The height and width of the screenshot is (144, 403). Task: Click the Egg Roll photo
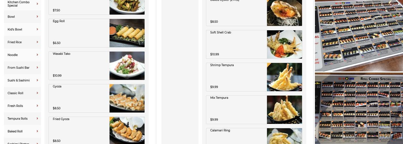(x=127, y=33)
